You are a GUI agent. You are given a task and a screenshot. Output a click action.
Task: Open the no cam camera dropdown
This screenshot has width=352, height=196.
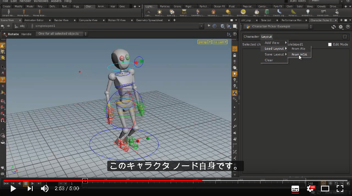(220, 42)
